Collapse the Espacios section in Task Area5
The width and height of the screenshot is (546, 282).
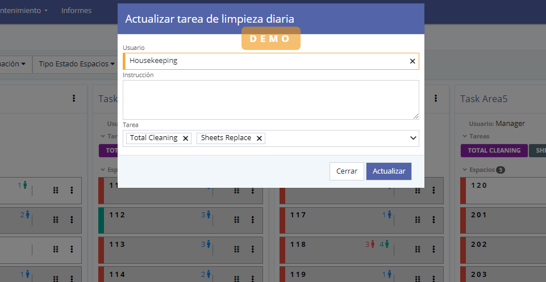click(x=464, y=170)
